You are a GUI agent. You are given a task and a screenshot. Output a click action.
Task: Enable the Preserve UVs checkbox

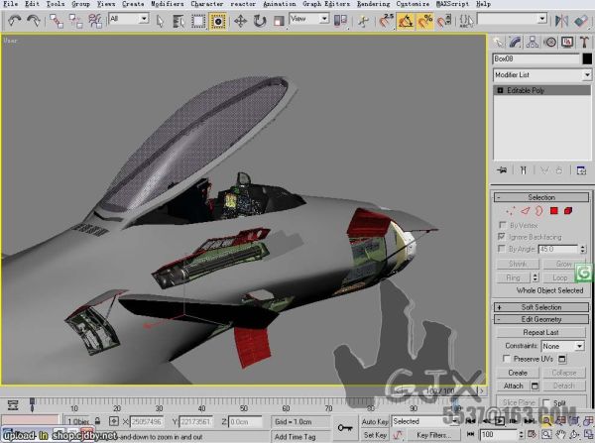(507, 358)
